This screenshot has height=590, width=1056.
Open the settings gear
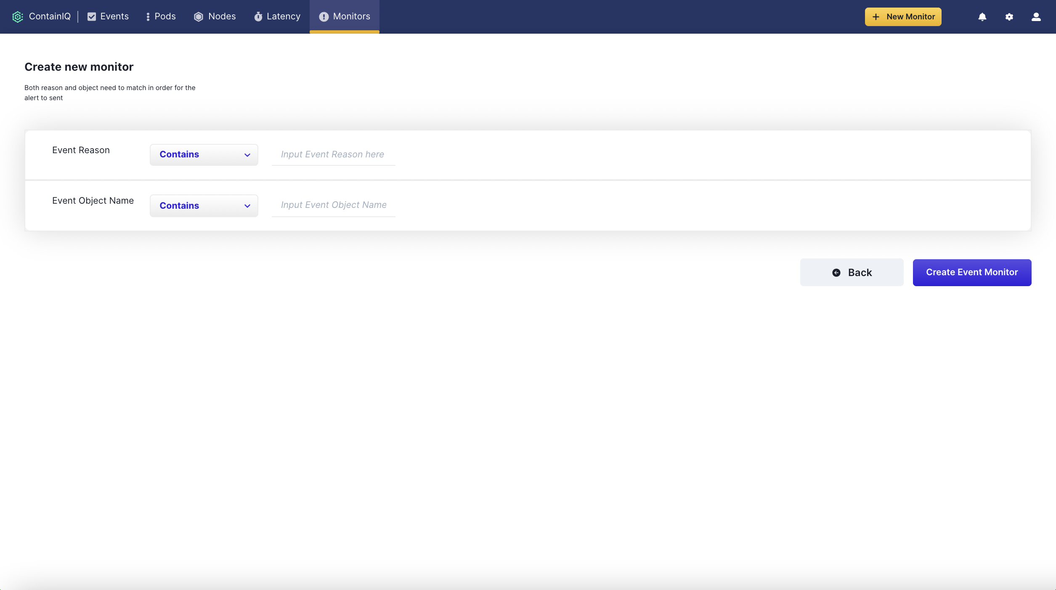coord(1009,16)
